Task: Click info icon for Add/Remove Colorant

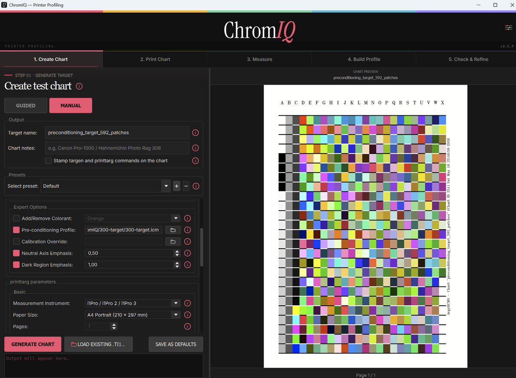Action: 187,218
